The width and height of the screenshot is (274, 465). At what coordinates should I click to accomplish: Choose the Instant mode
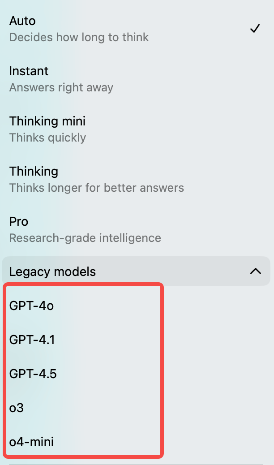[x=29, y=71]
